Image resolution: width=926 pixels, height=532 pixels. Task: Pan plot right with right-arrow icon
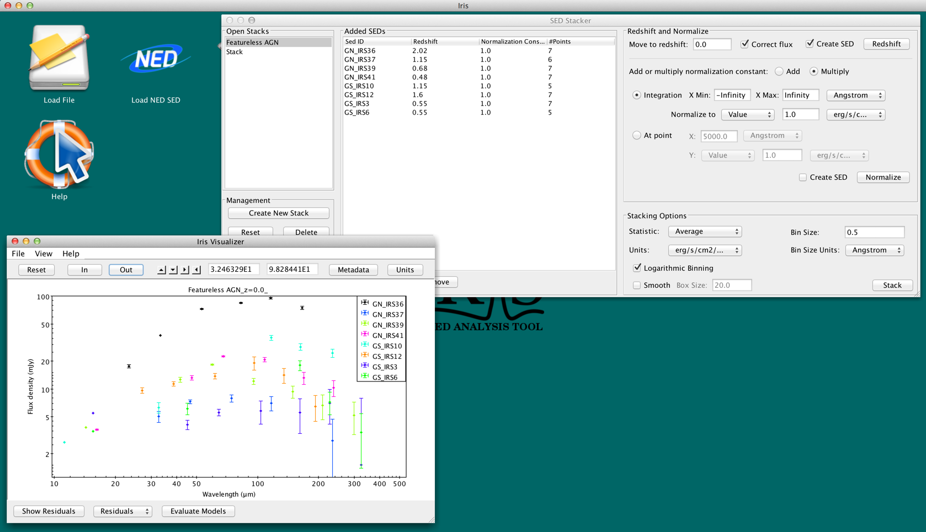185,270
